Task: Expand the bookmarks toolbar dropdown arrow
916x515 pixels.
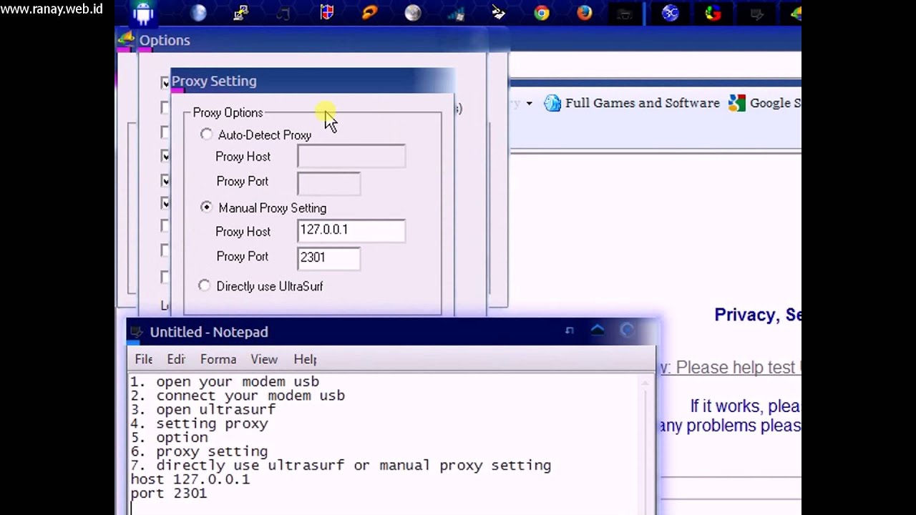Action: 529,104
